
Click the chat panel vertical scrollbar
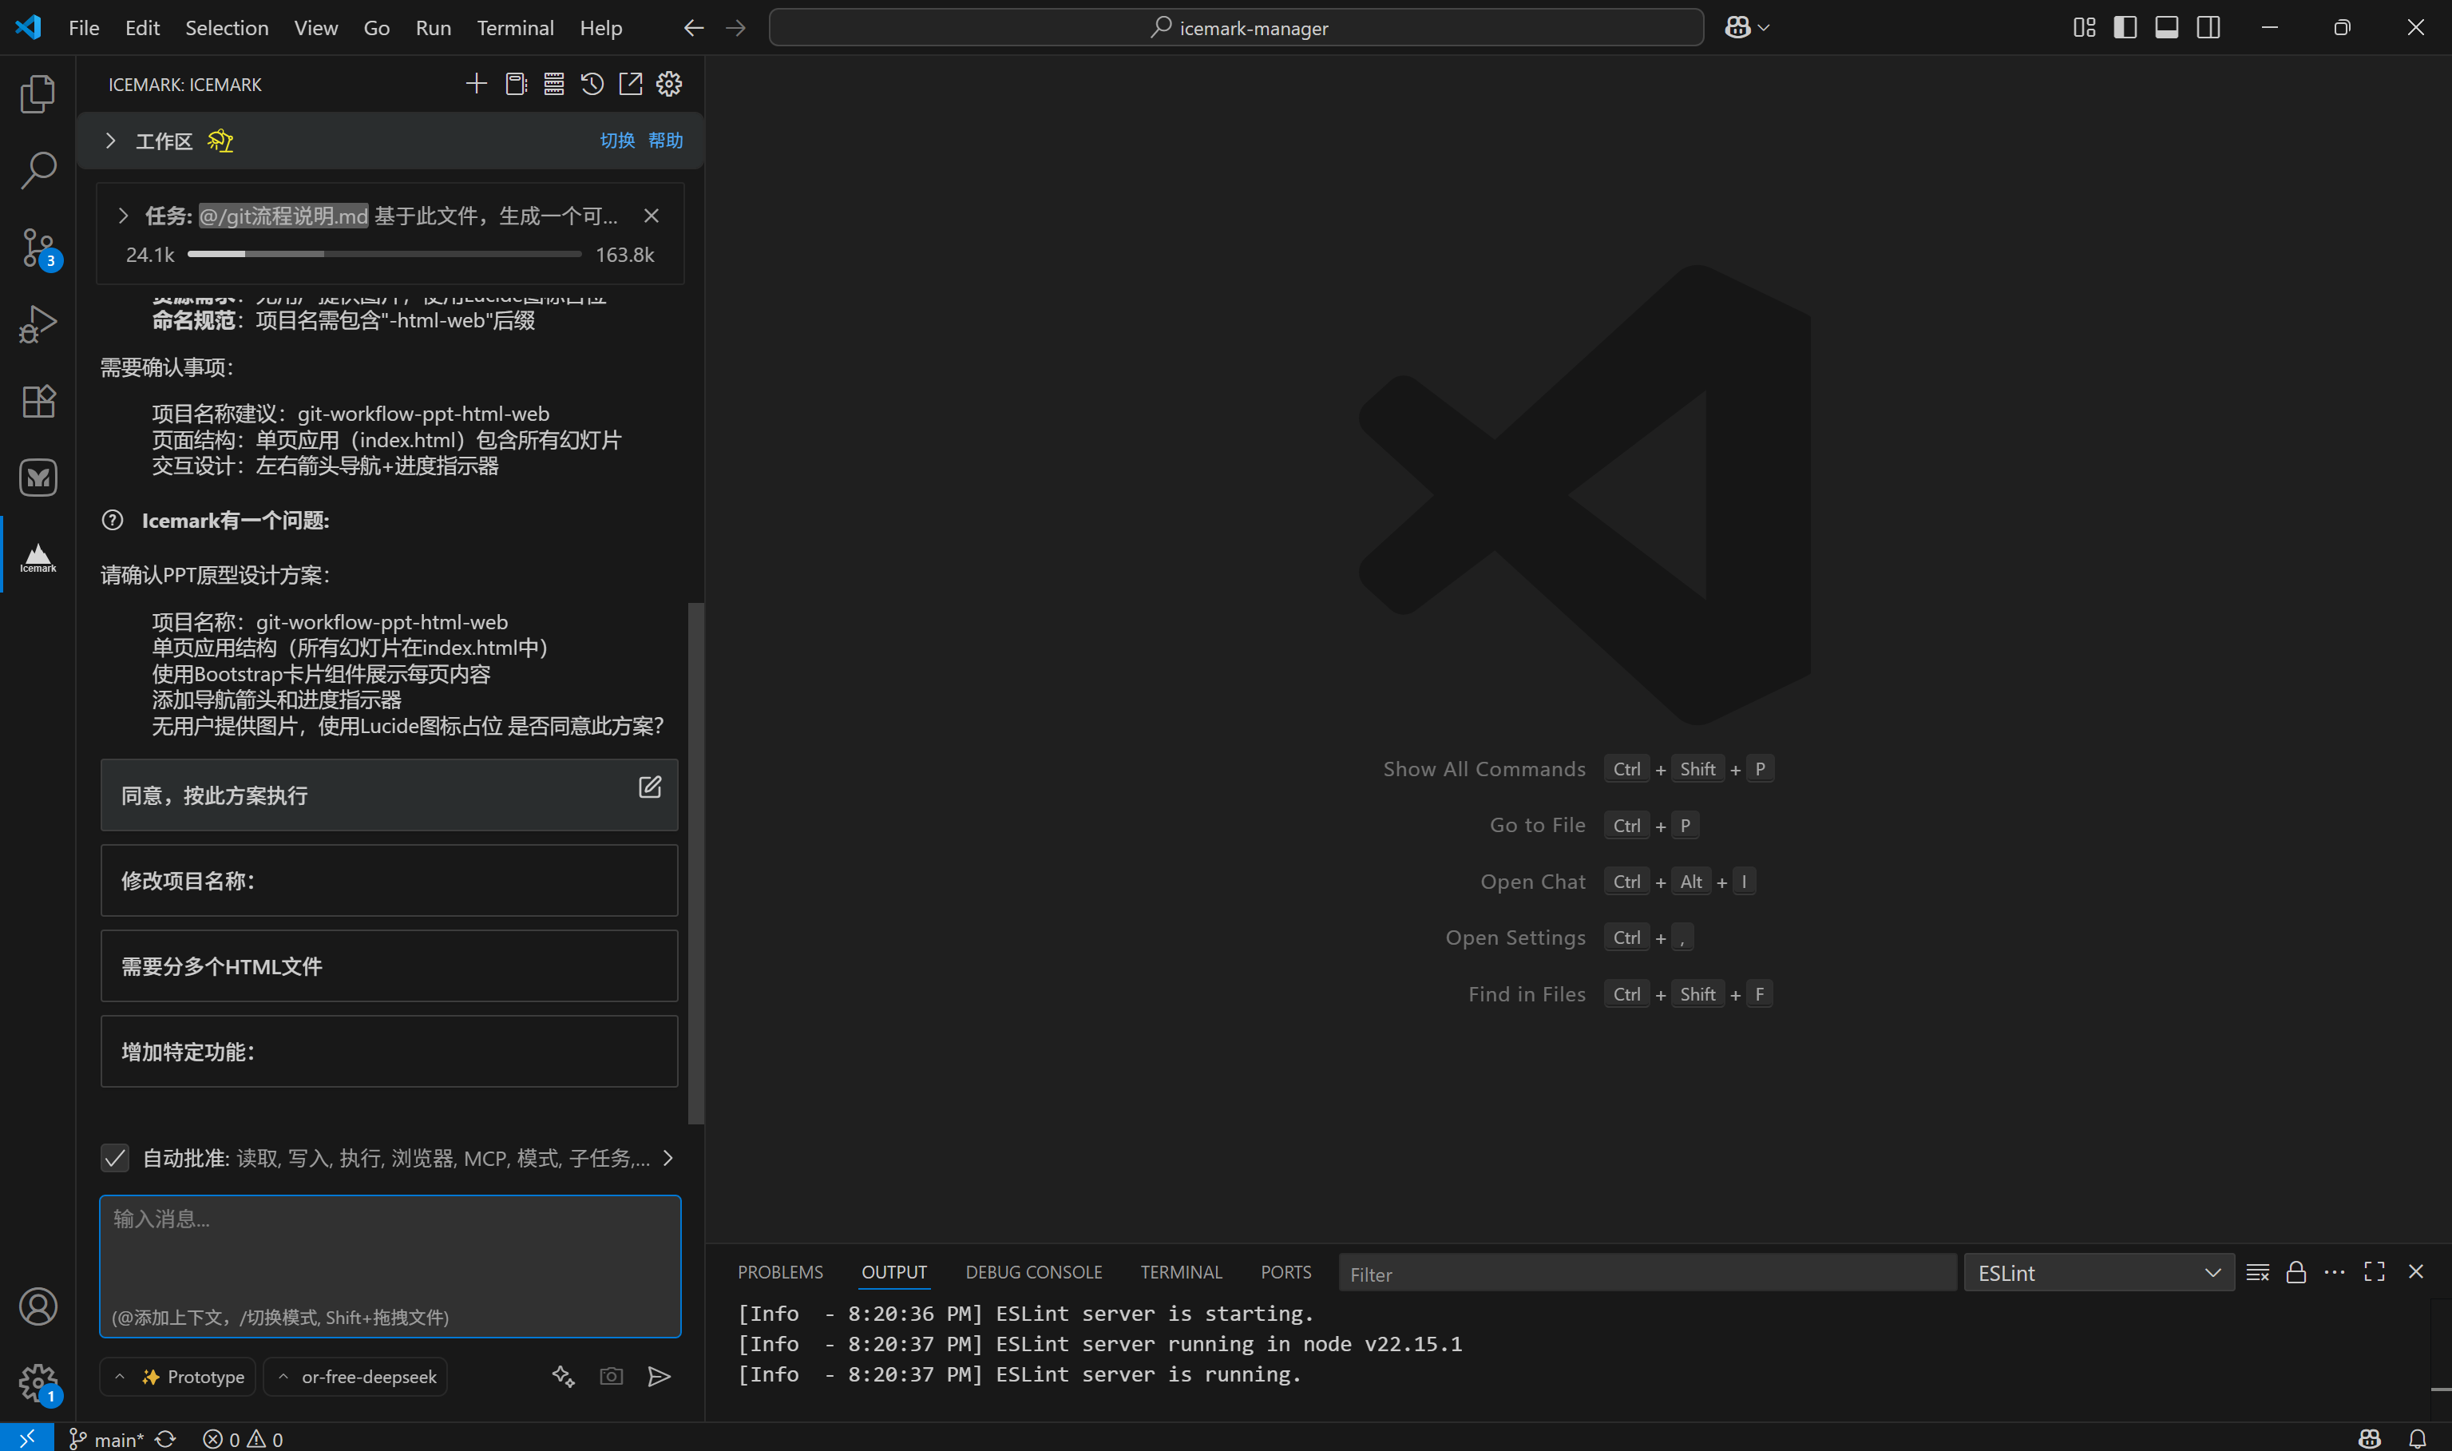tap(695, 863)
